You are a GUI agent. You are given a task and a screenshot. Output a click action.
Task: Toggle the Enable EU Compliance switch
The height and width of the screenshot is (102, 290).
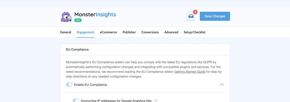69,85
